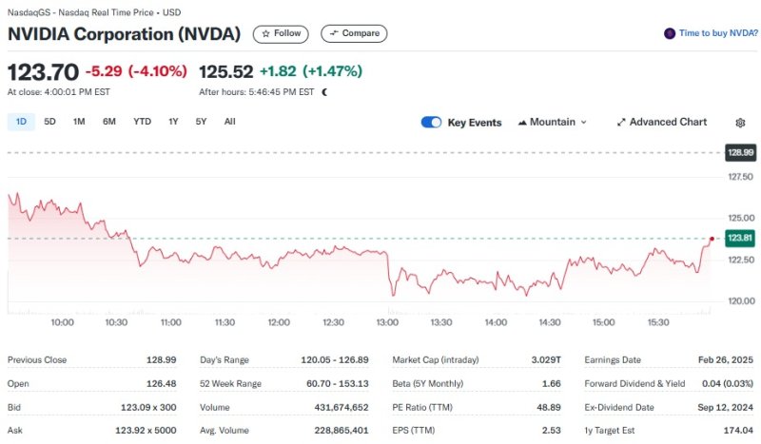The width and height of the screenshot is (761, 444).
Task: Click the red current price marker on chart
Action: click(712, 238)
